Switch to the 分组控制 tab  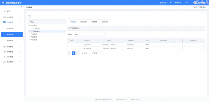coord(83,22)
